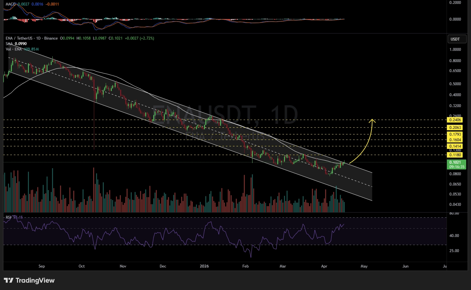Select the SMA 0.0990 indicator legend
The image size is (471, 290).
tap(16, 44)
